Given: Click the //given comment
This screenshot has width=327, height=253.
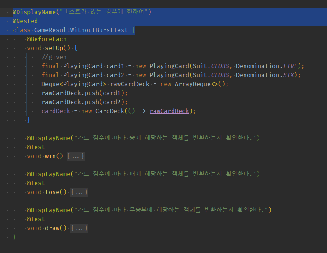Looking at the screenshot, I should (54, 57).
